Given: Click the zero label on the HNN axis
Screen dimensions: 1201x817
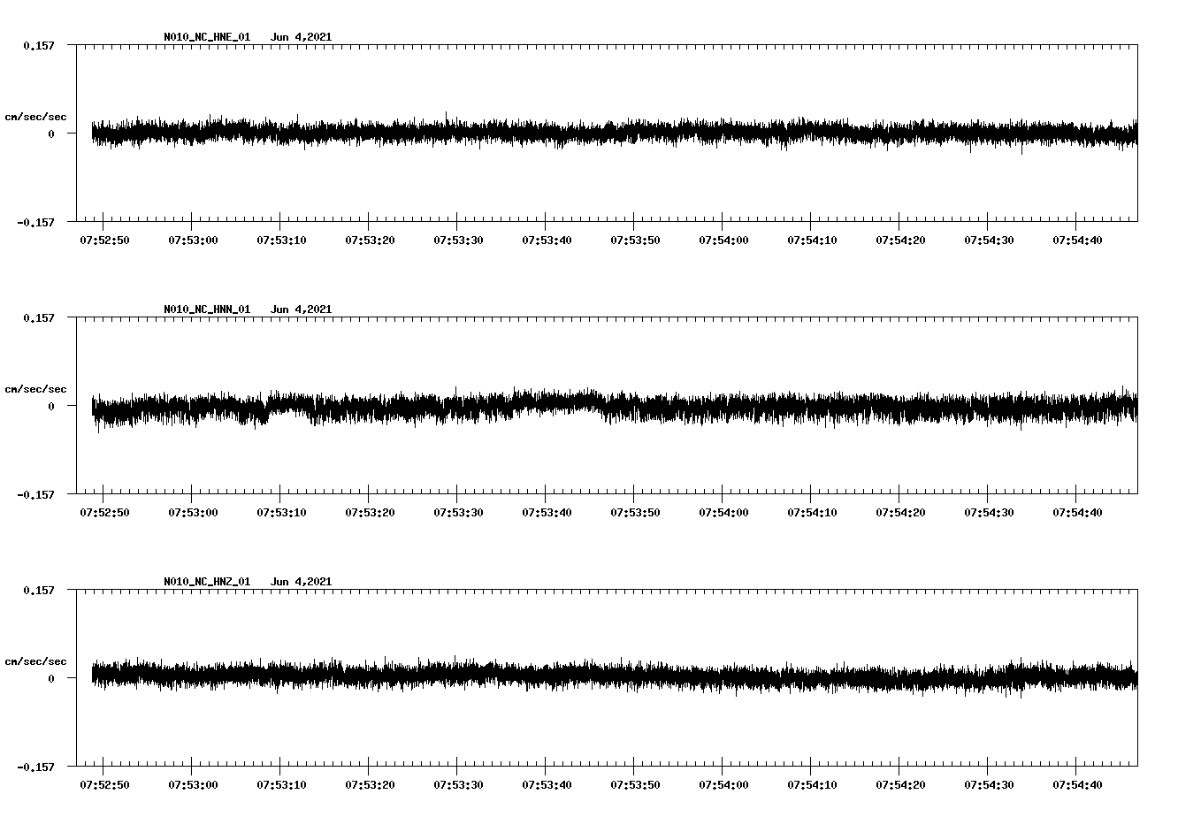Looking at the screenshot, I should click(51, 406).
